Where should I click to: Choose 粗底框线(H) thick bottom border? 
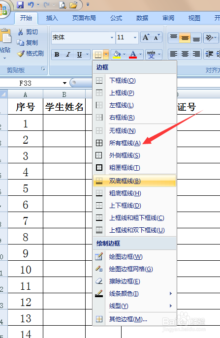(134, 193)
